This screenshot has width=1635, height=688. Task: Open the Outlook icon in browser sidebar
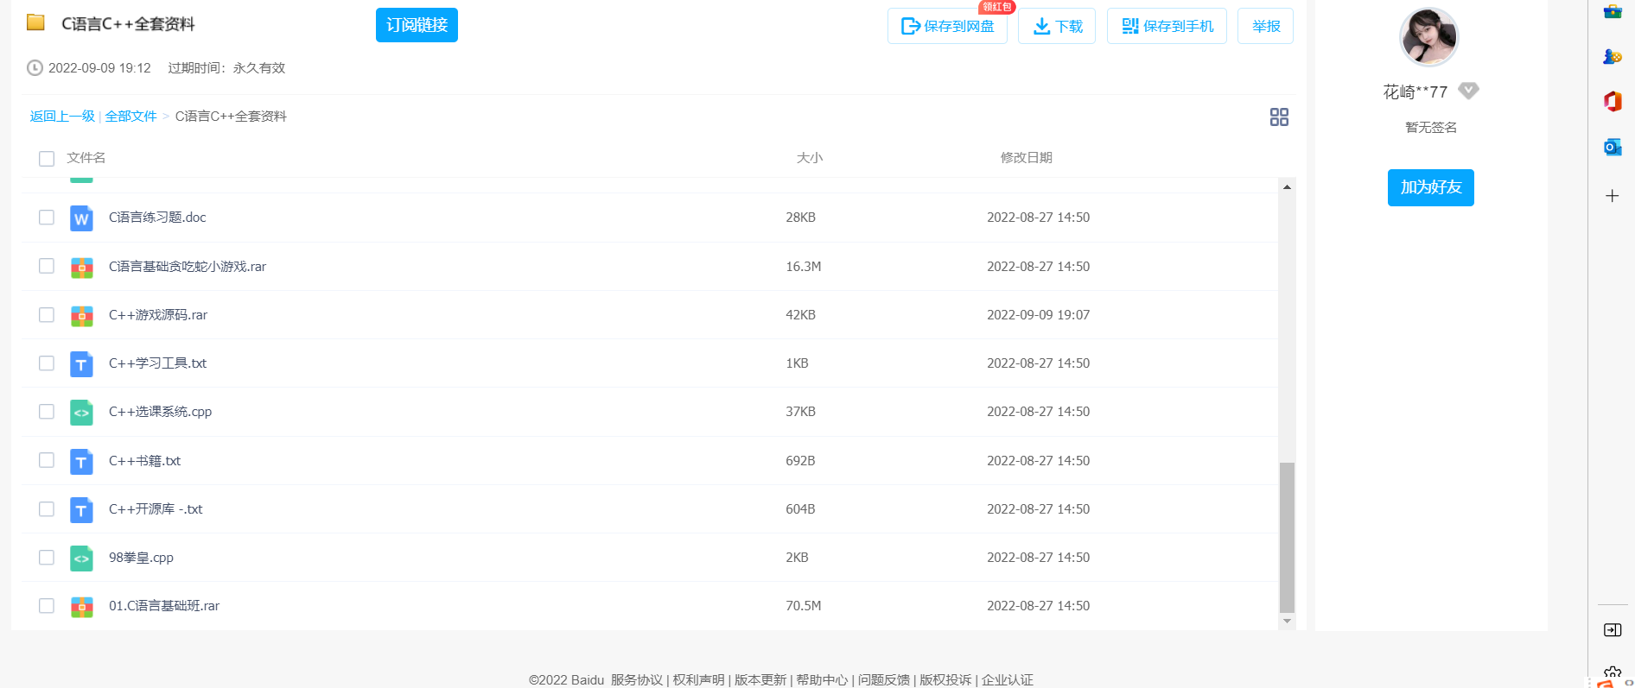1612,148
